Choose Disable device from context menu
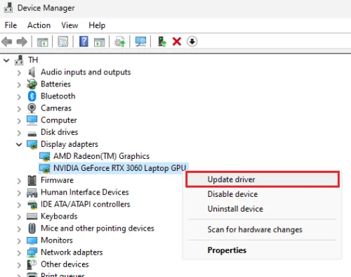The height and width of the screenshot is (277, 351). click(x=263, y=194)
